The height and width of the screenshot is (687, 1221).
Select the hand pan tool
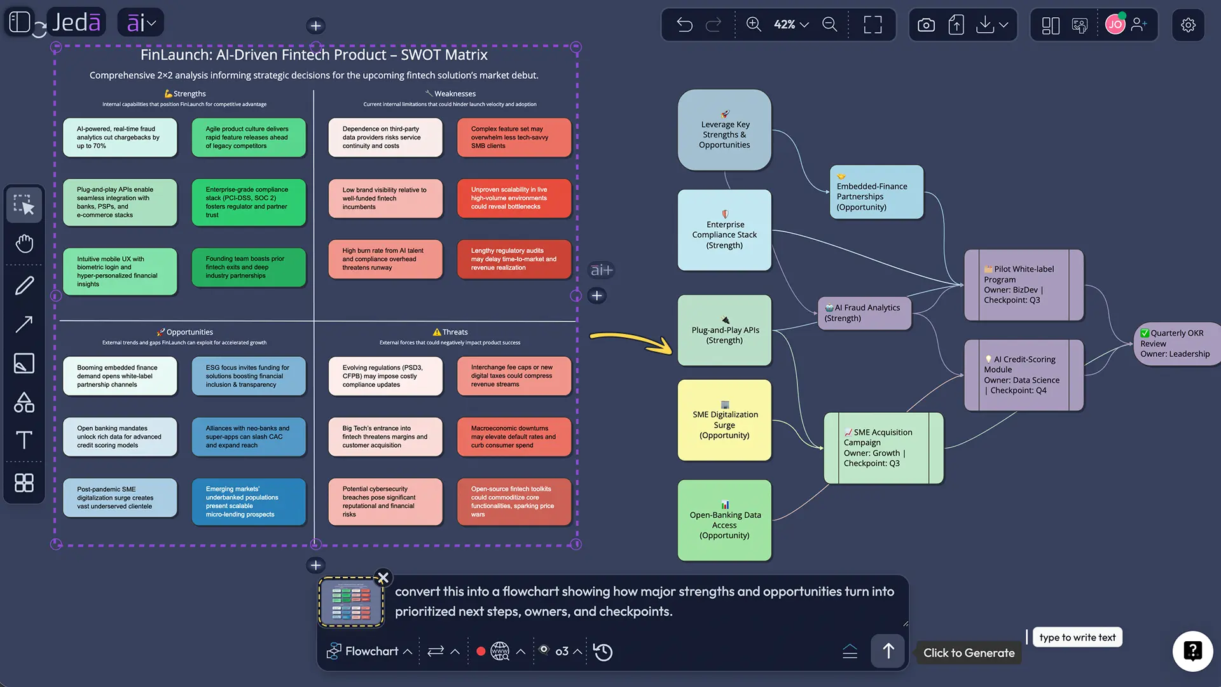[x=24, y=244]
